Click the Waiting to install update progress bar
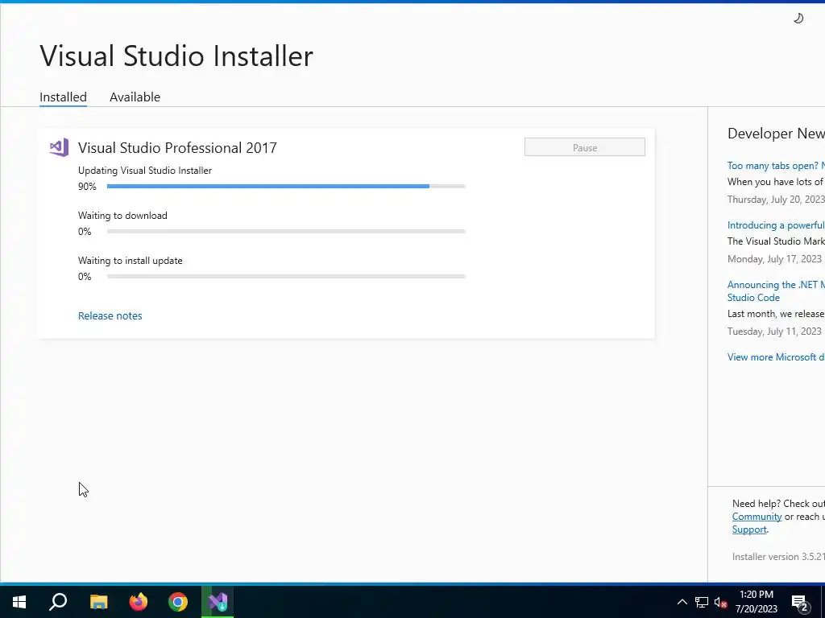This screenshot has width=825, height=618. [286, 277]
